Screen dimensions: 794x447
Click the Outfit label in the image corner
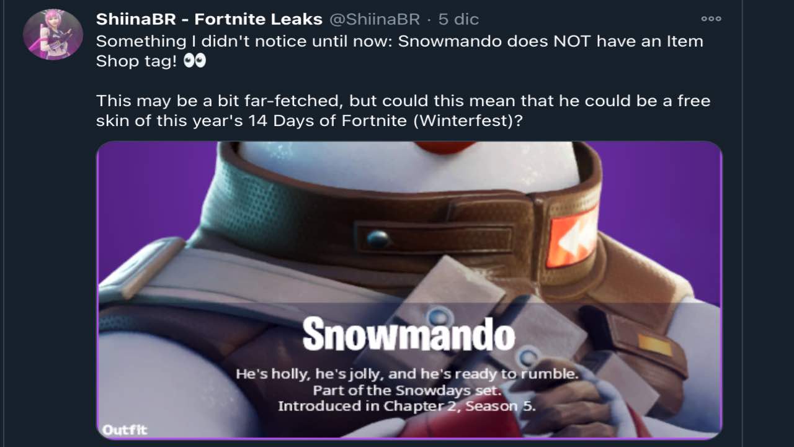click(x=125, y=430)
